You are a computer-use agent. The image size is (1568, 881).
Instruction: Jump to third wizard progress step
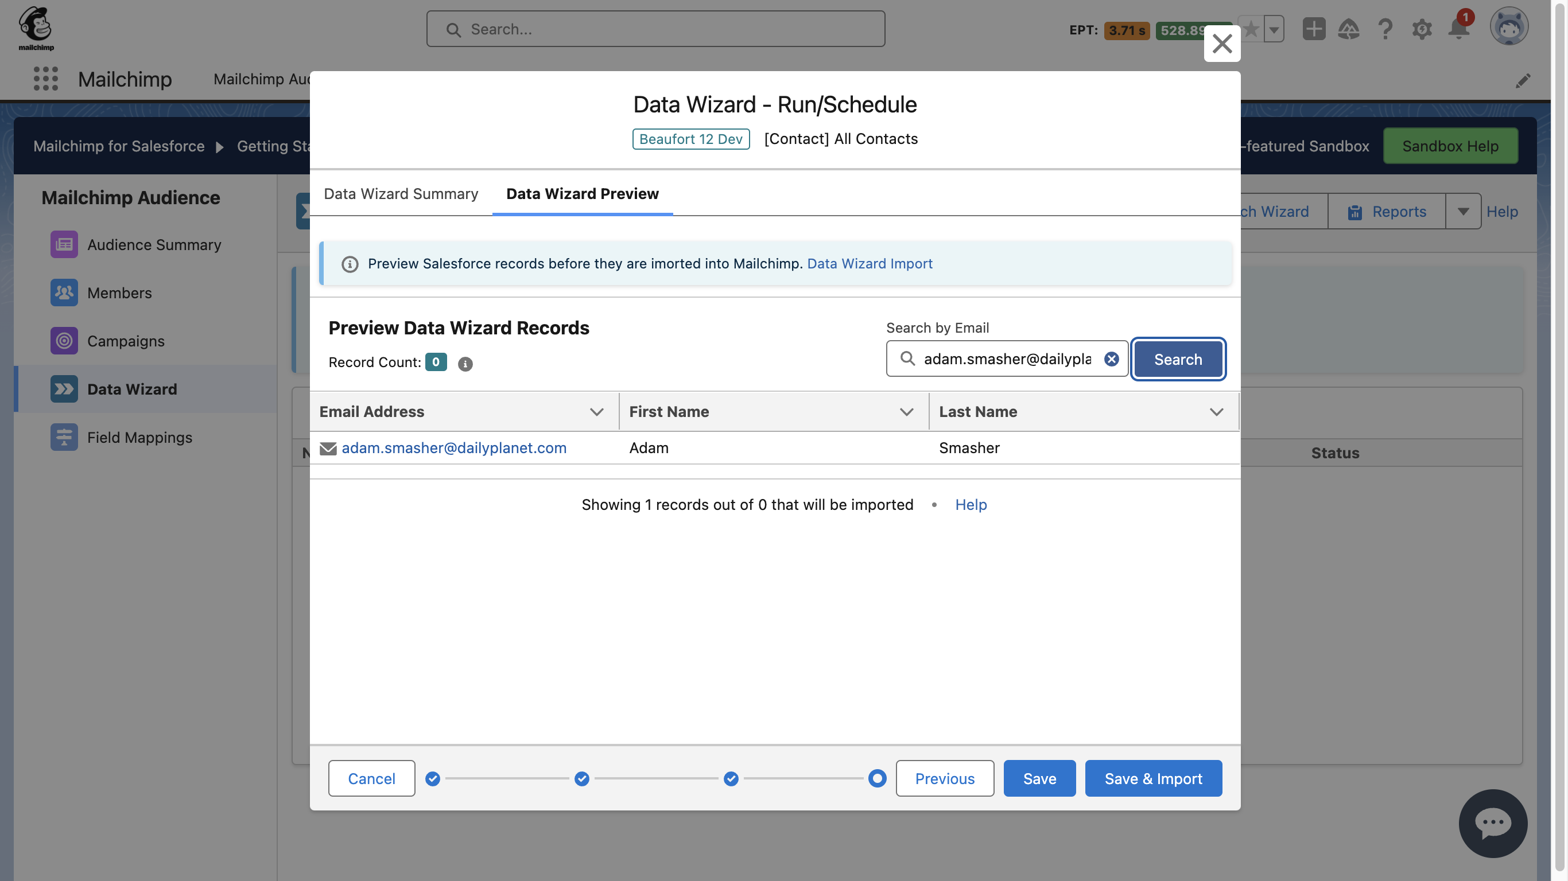(731, 778)
